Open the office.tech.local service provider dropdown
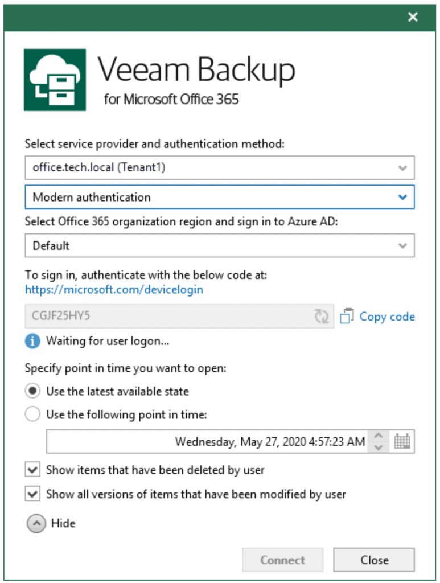The image size is (440, 583). [220, 168]
